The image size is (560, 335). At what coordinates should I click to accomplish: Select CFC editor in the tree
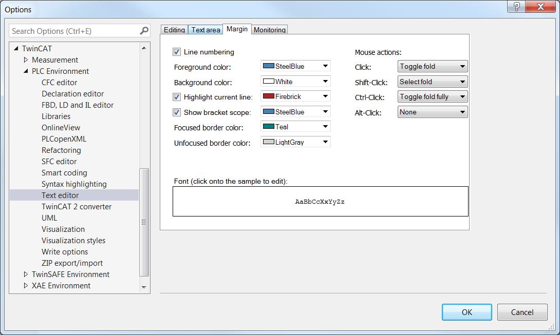click(x=59, y=83)
